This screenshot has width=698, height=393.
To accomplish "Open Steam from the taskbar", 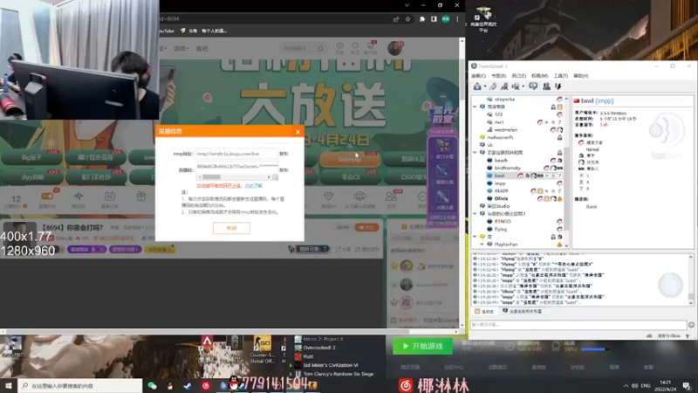I will 188,386.
